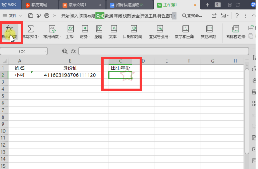Click the print icon in quick toolbar
The height and width of the screenshot is (169, 258).
point(47,15)
